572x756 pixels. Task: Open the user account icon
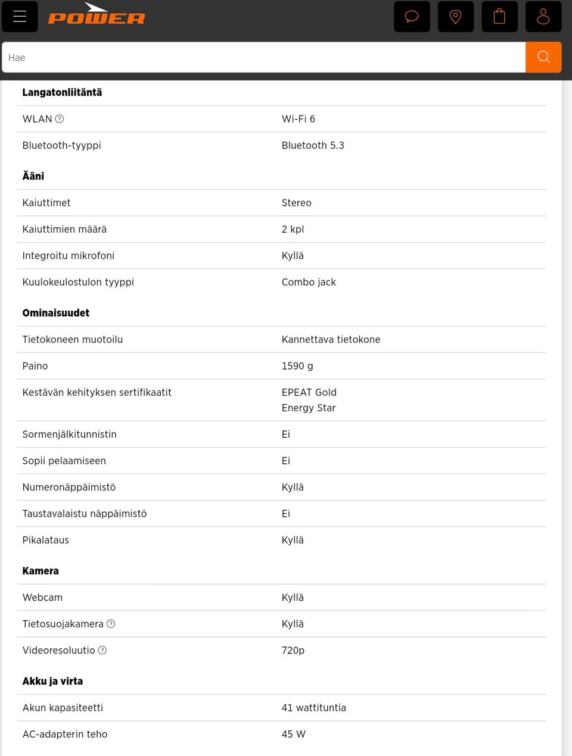pos(543,17)
